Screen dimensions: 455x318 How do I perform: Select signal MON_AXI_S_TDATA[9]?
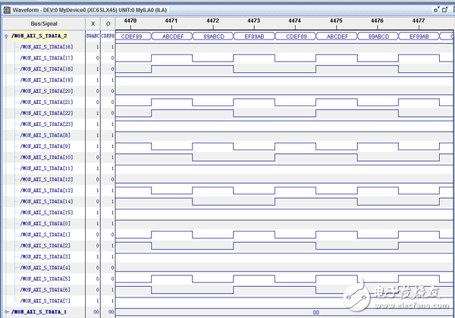45,146
